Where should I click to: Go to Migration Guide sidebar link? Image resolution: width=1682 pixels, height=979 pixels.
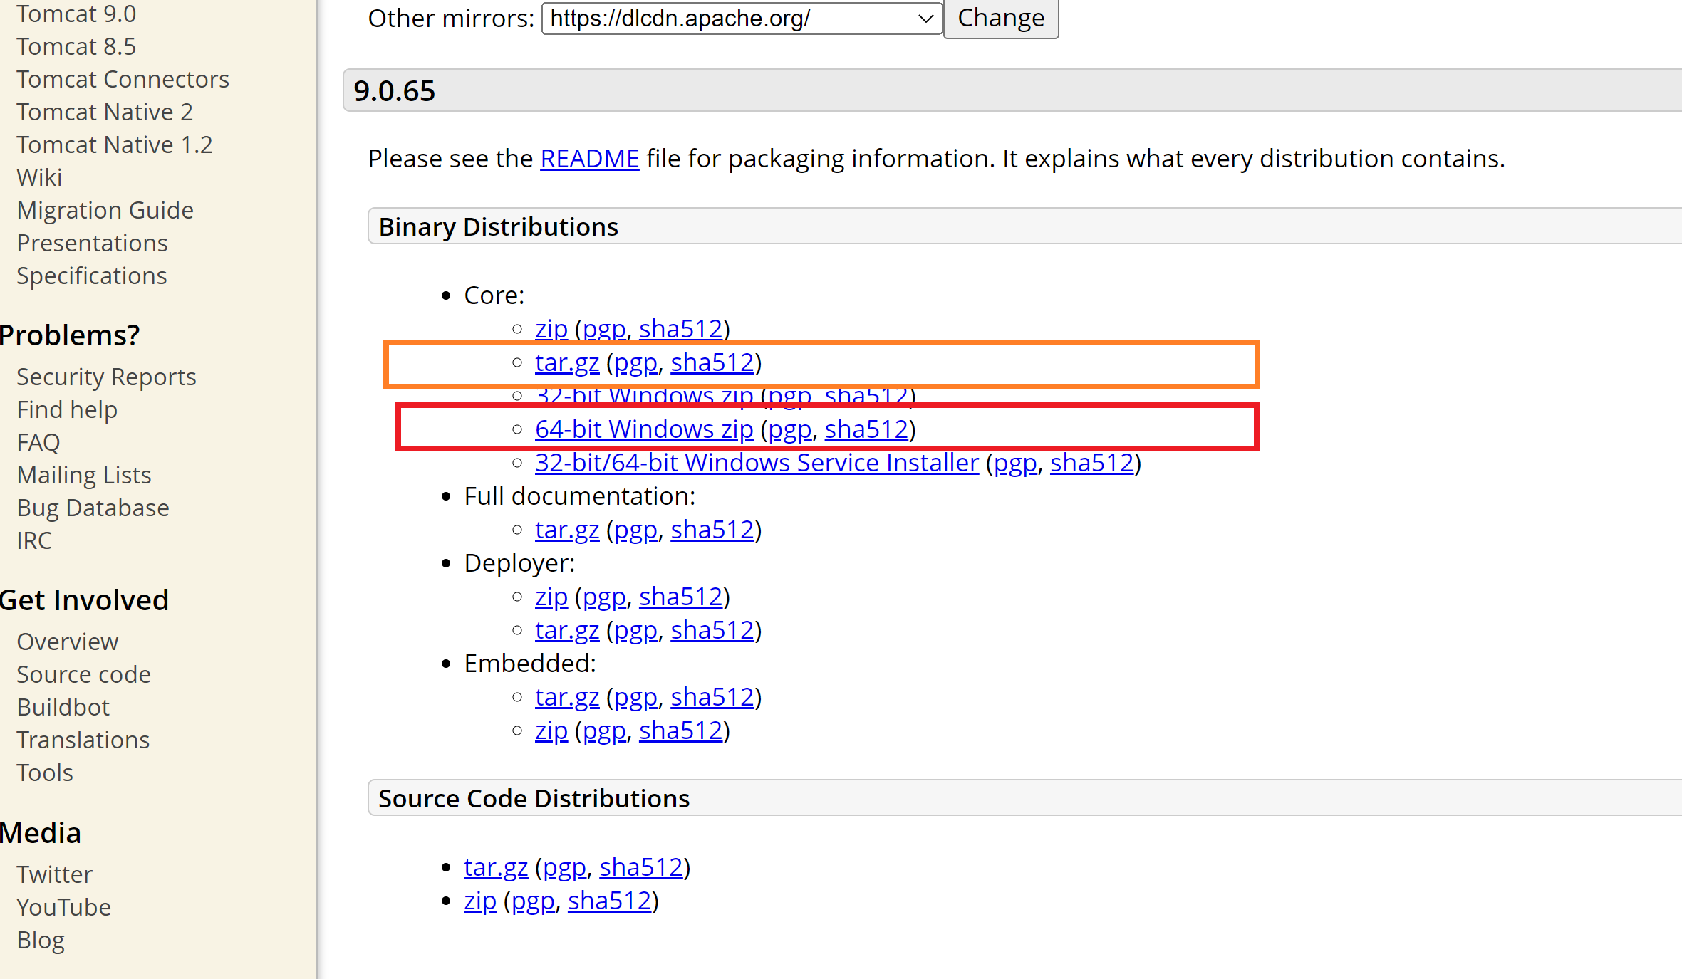(x=105, y=210)
